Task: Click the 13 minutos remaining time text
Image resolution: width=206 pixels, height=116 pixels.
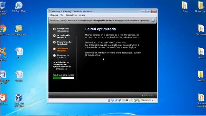Action: pyautogui.click(x=61, y=69)
